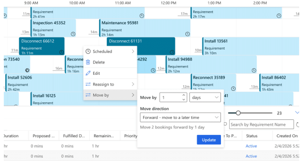Click the clock icon on Install 94988 booking
302x161 pixels.
click(254, 70)
